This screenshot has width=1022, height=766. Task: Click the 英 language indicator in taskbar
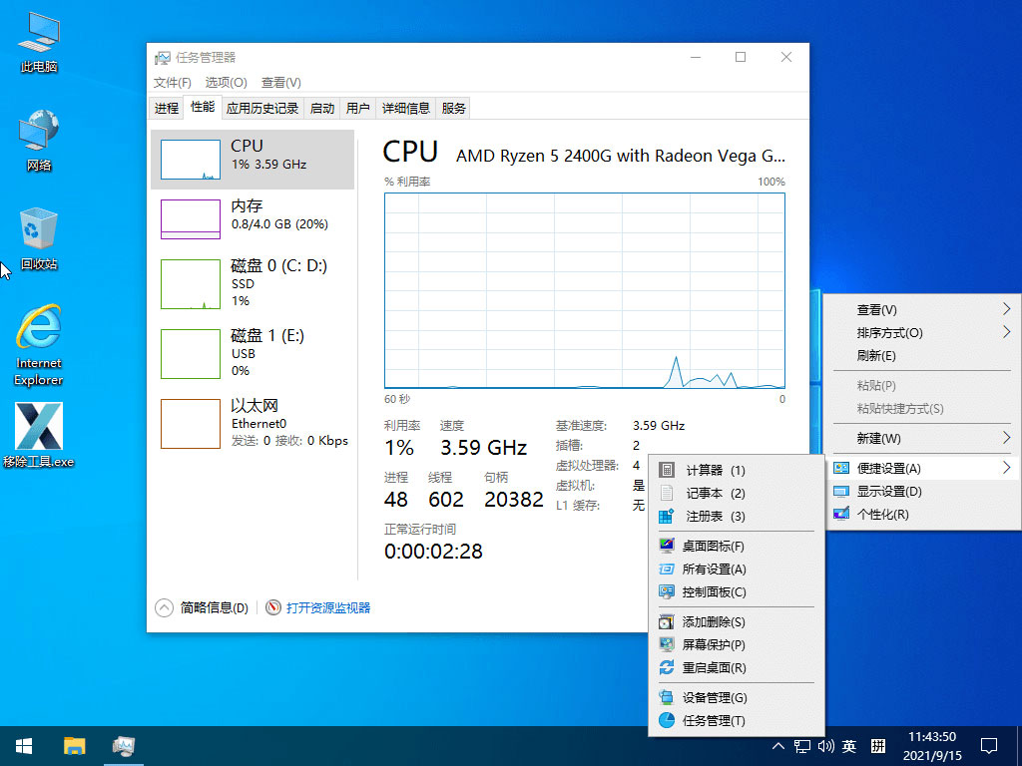849,745
